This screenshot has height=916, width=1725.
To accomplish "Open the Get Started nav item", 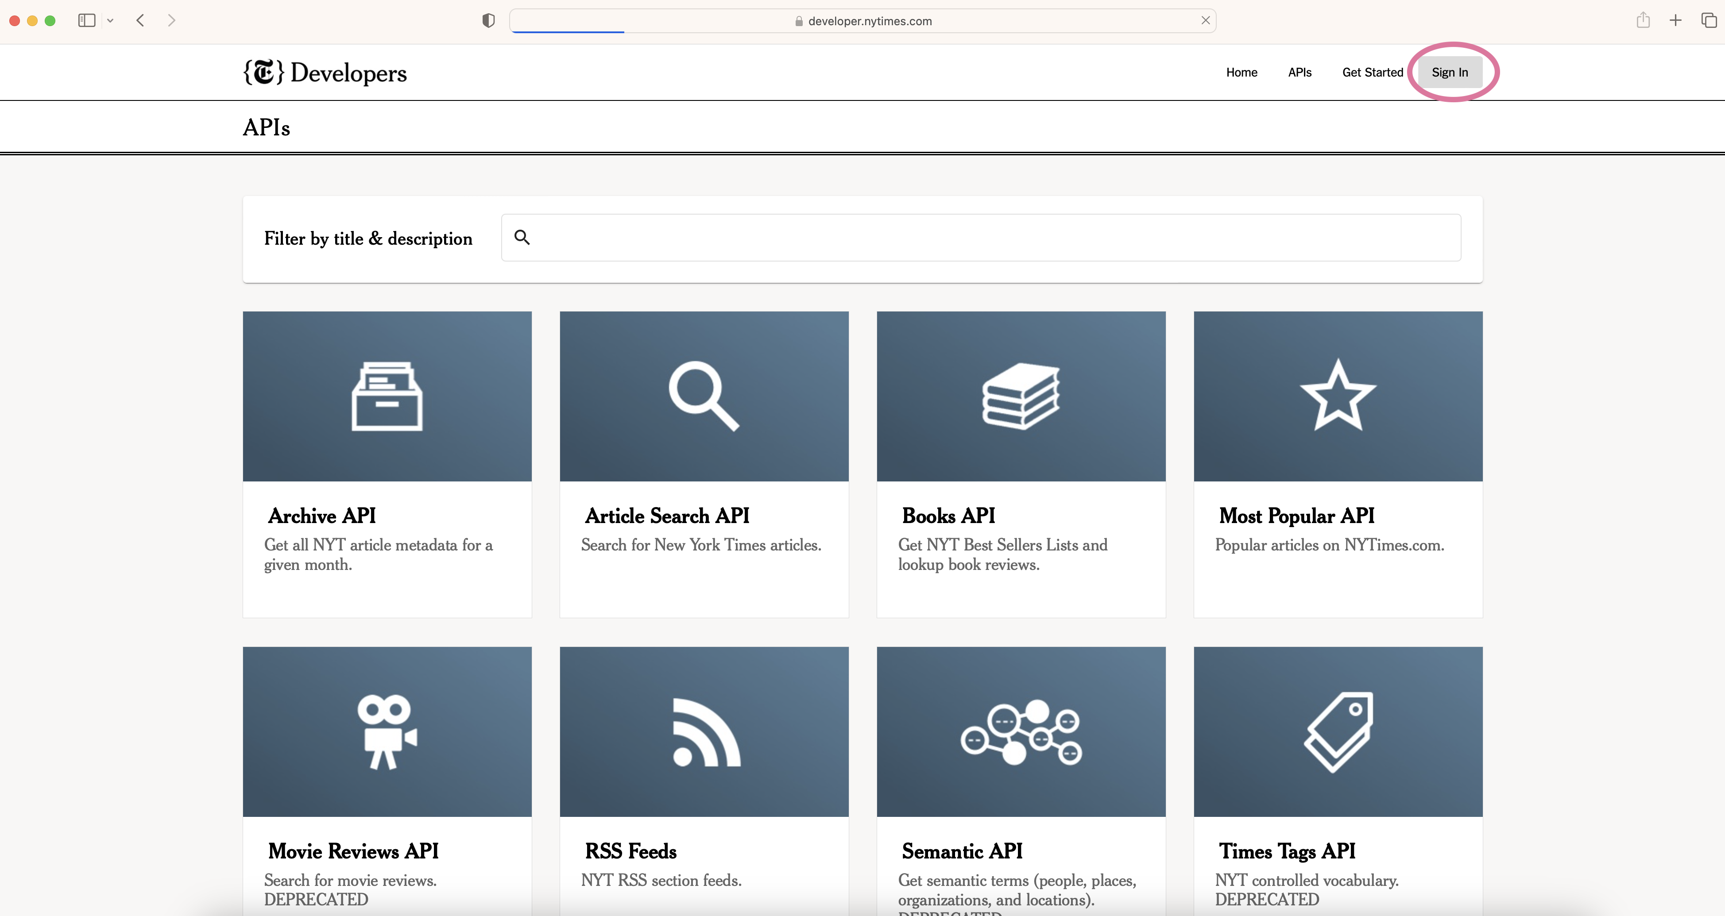I will [x=1372, y=72].
